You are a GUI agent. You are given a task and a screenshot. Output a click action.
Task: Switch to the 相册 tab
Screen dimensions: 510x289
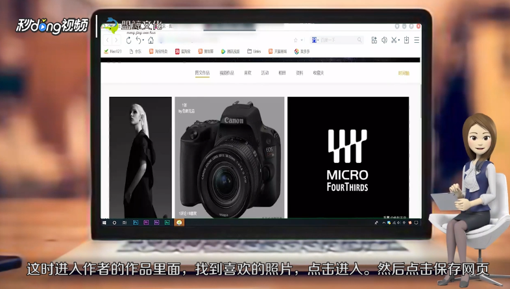(282, 73)
